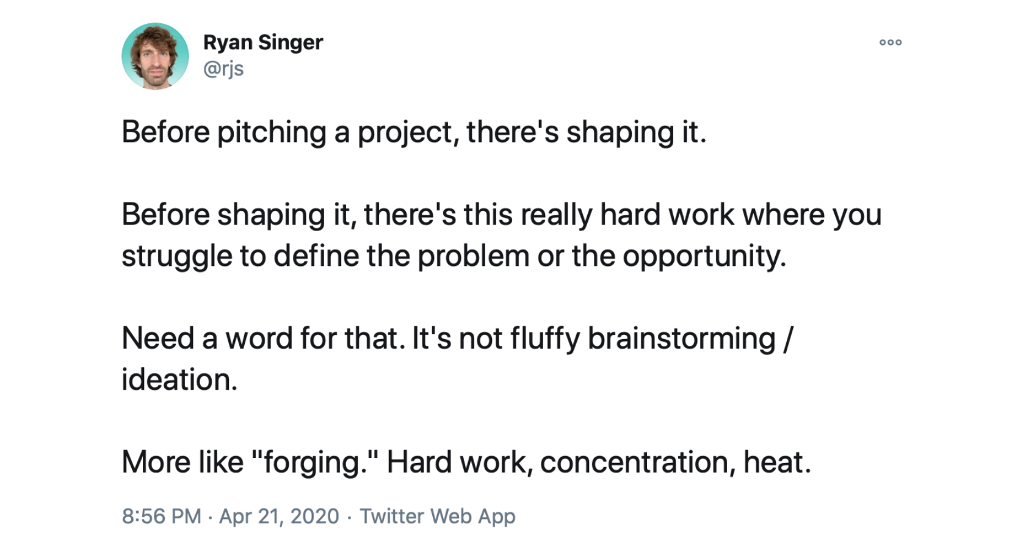Click Ryan Singer's profile avatar photo
This screenshot has height=555, width=1034.
[155, 56]
